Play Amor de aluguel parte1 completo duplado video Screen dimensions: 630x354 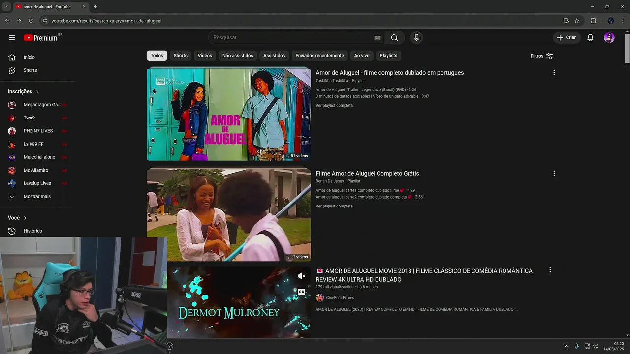click(x=365, y=190)
